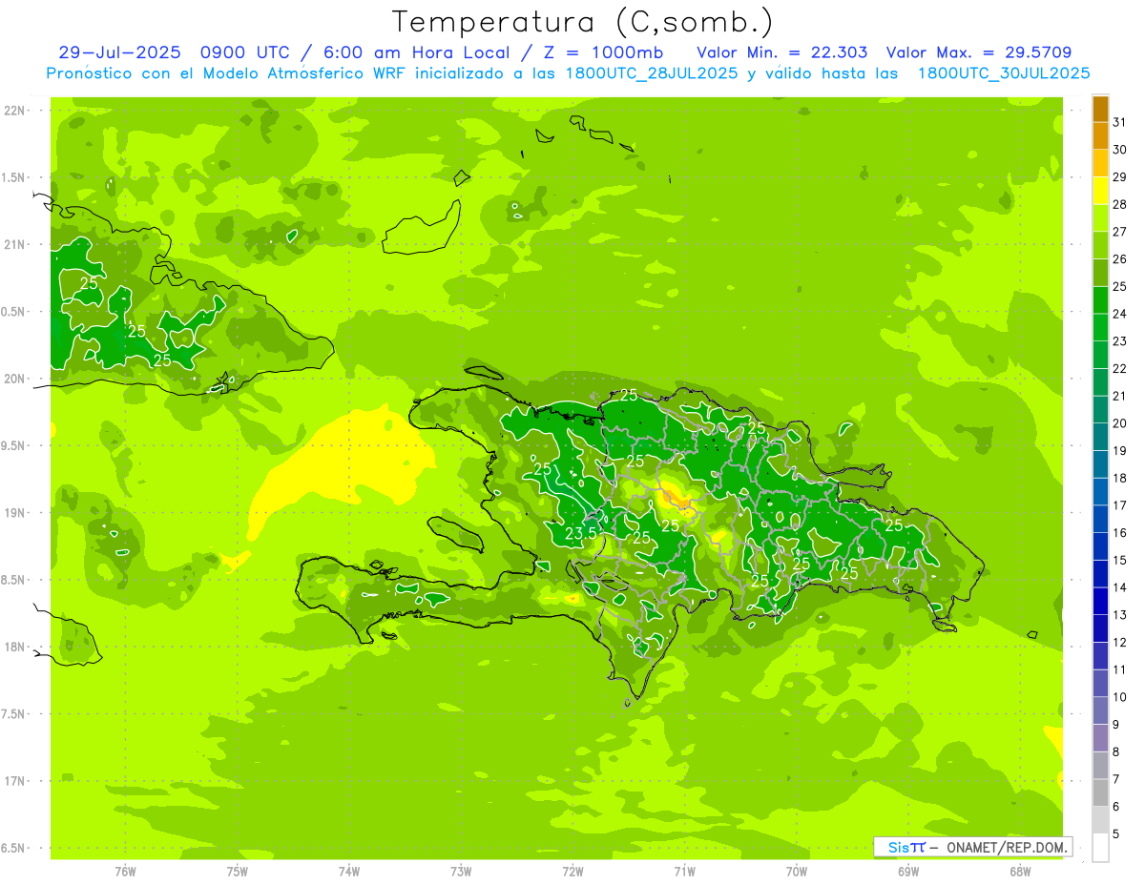The height and width of the screenshot is (884, 1145).
Task: Click the legend value "24"
Action: click(1120, 314)
